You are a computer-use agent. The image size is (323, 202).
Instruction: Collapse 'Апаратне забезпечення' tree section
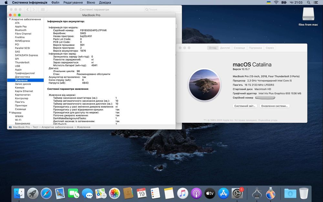coord(10,19)
